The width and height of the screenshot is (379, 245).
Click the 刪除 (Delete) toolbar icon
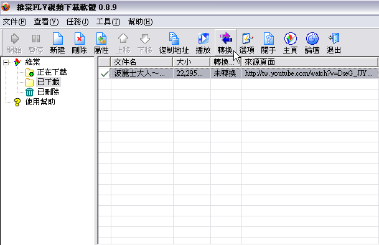pyautogui.click(x=79, y=44)
